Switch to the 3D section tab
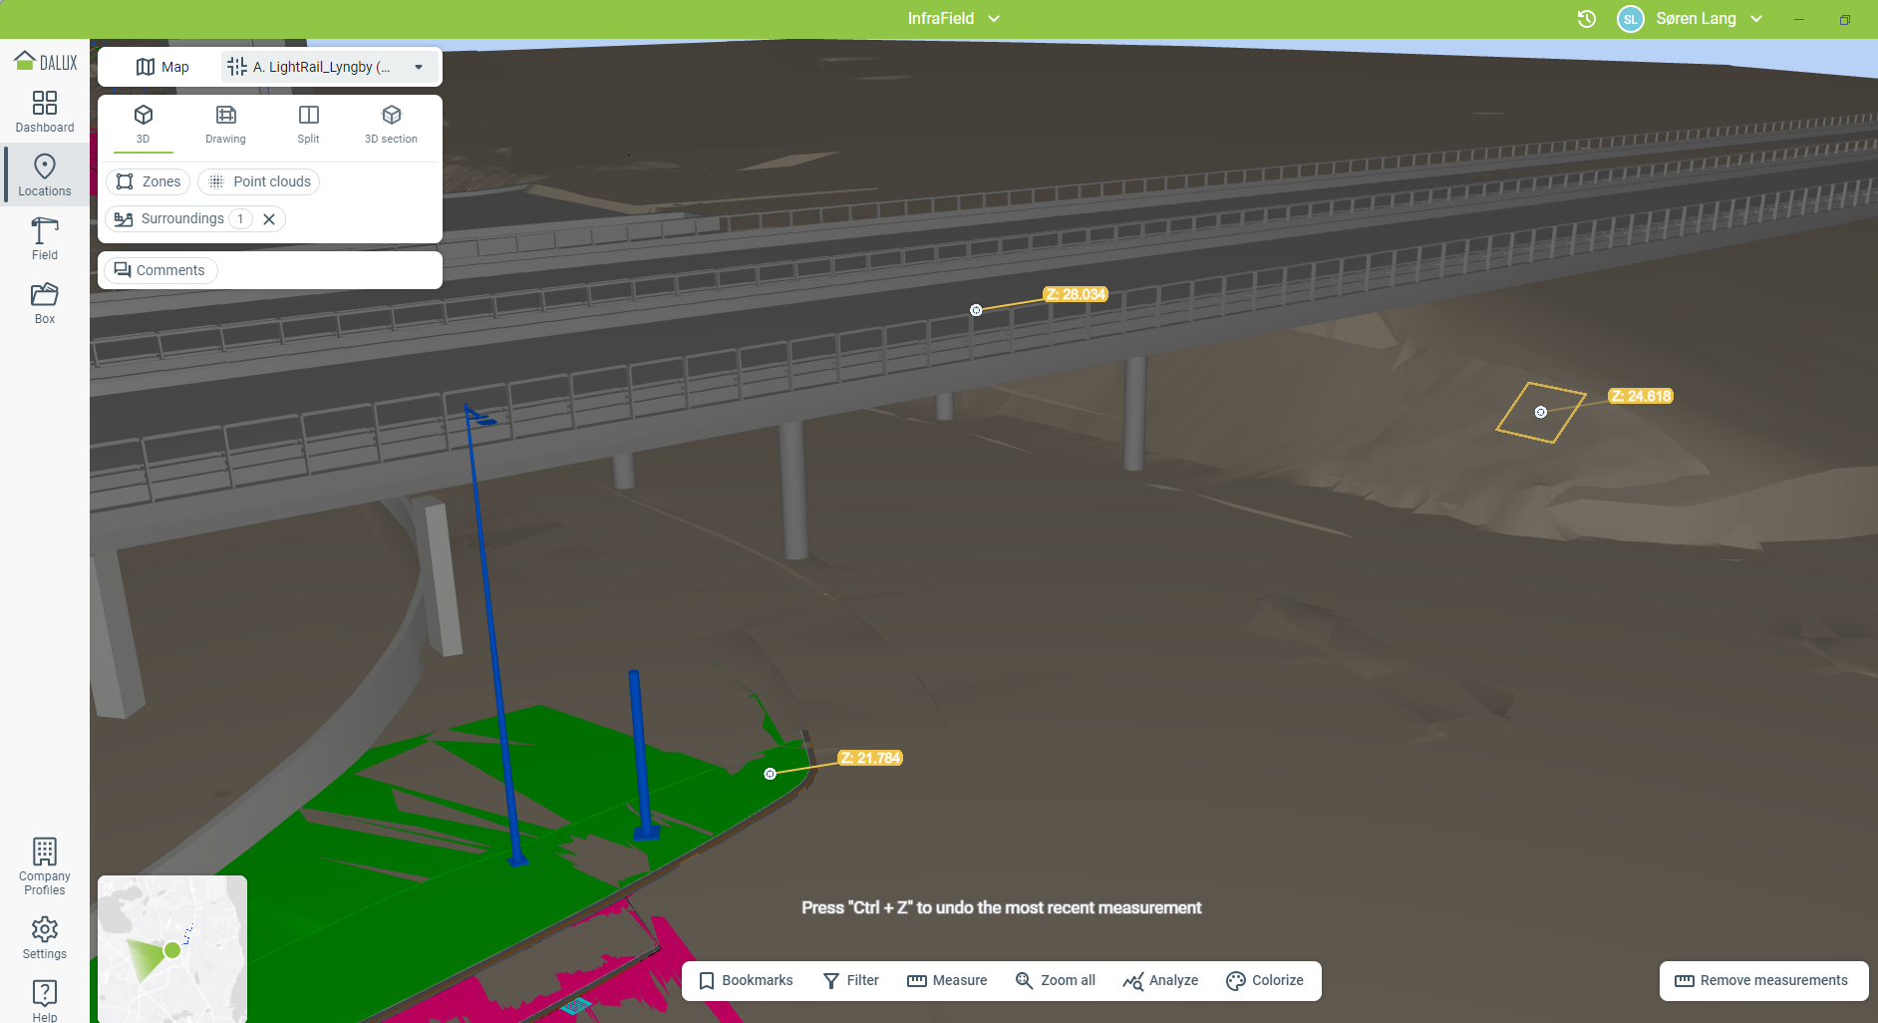The height and width of the screenshot is (1023, 1878). [x=391, y=124]
